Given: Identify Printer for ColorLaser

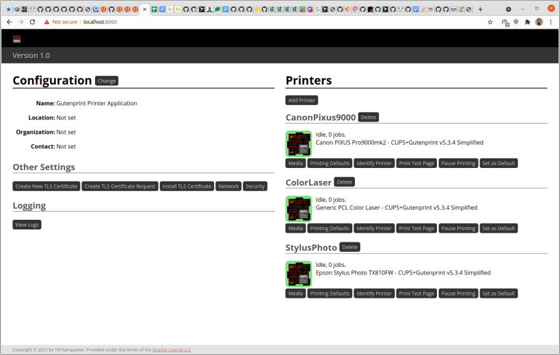Looking at the screenshot, I should click(374, 229).
